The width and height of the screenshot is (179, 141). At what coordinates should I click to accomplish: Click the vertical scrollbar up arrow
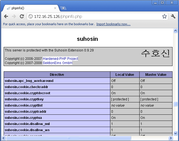(176, 31)
